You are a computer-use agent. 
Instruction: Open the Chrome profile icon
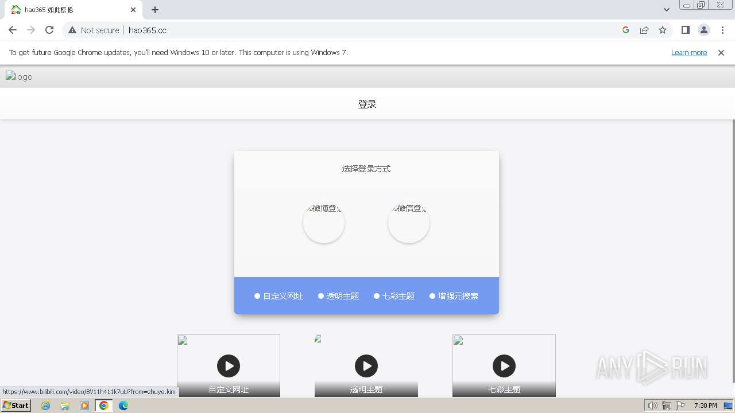tap(703, 30)
